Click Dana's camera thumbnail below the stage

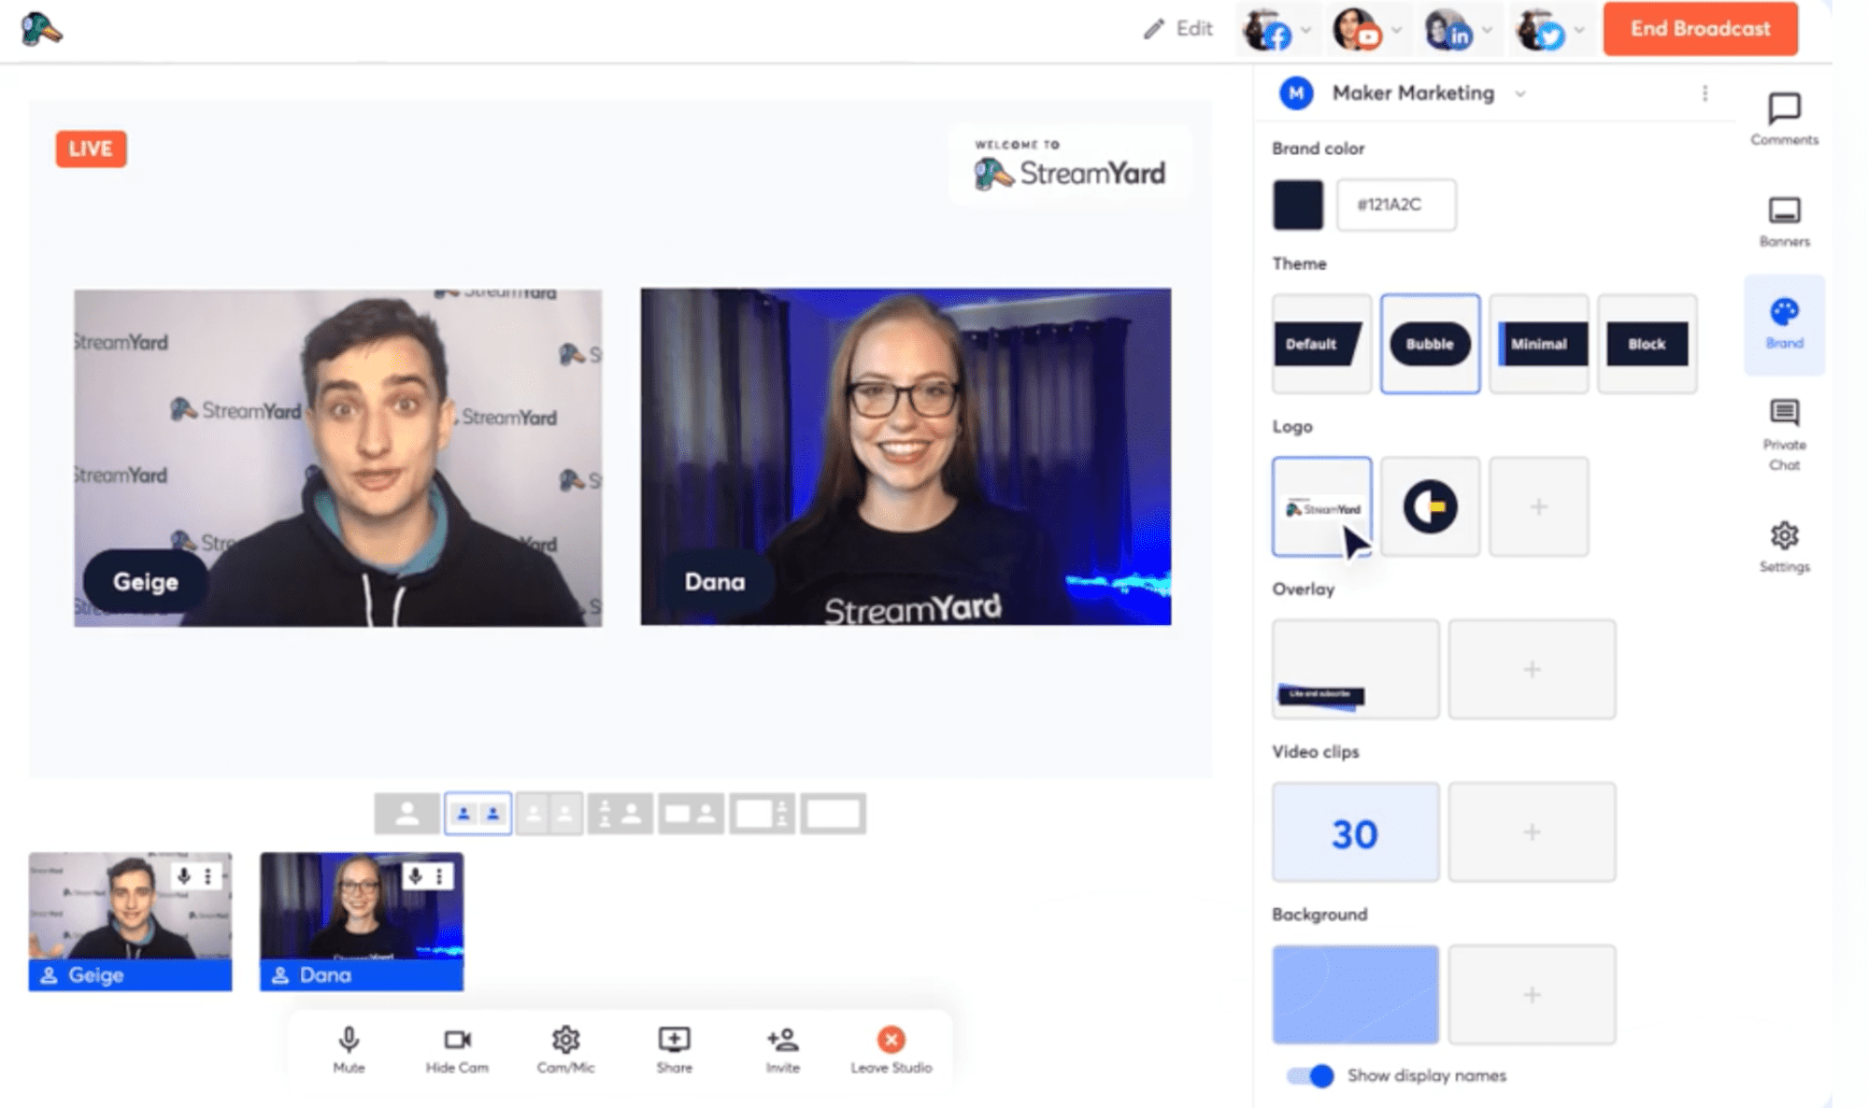click(x=361, y=920)
